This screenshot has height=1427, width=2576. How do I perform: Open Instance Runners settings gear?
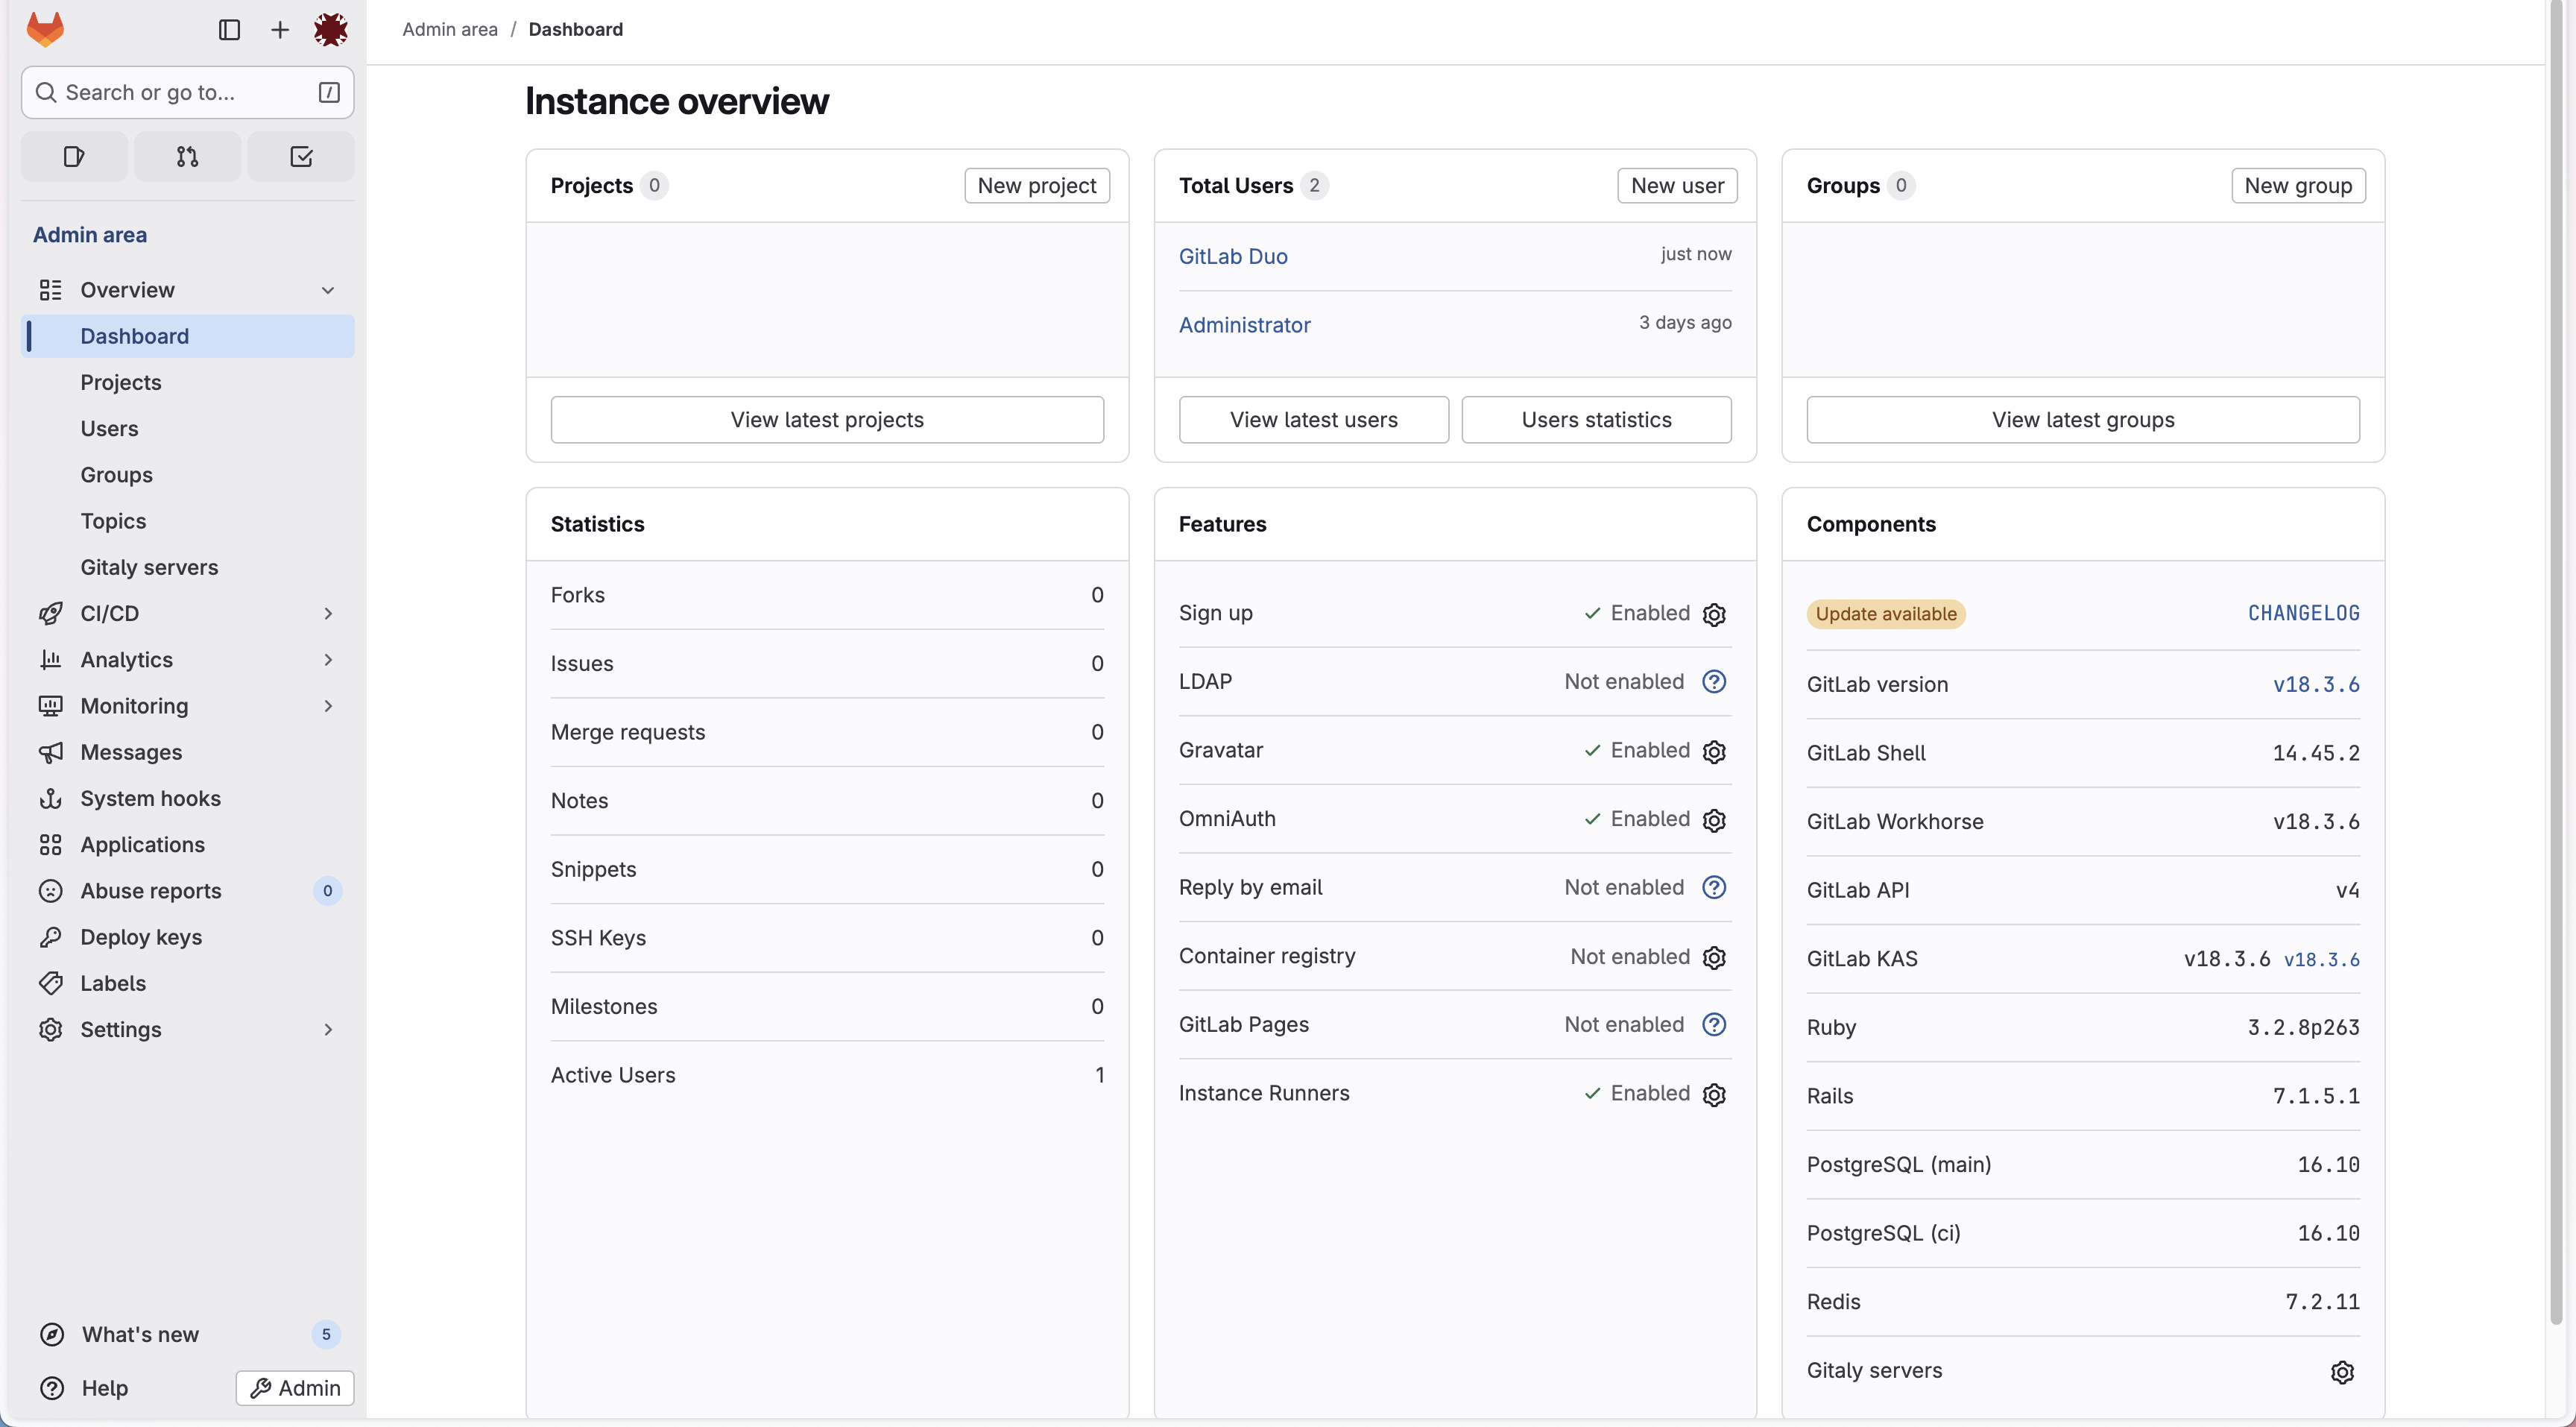point(1713,1094)
